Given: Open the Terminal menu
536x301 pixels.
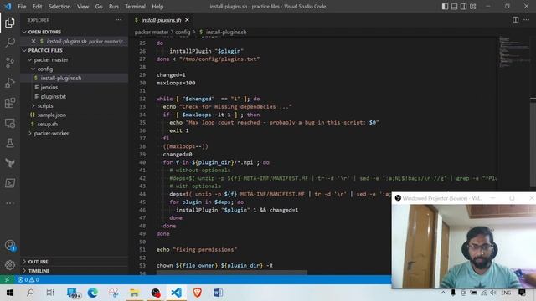Looking at the screenshot, I should (x=135, y=6).
